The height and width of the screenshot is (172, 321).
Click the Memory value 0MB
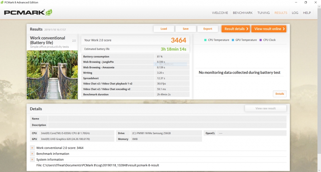click(166, 139)
